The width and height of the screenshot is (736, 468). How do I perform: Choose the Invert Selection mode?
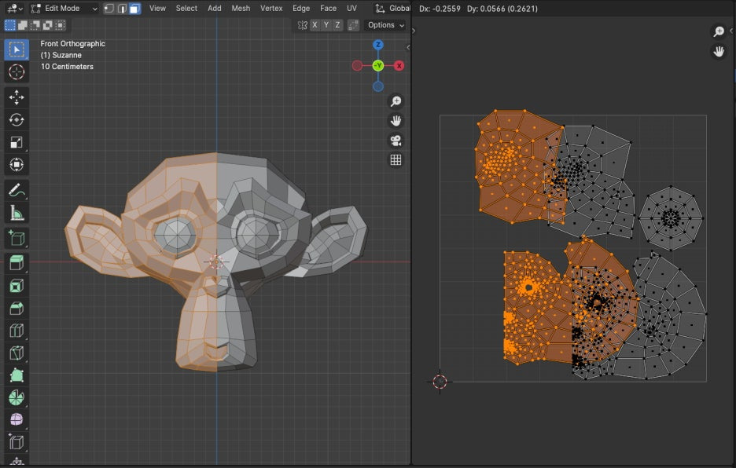tap(48, 25)
